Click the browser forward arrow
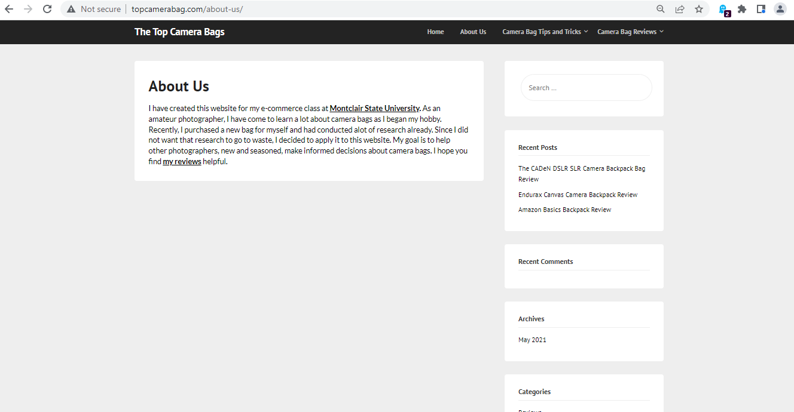 (28, 9)
